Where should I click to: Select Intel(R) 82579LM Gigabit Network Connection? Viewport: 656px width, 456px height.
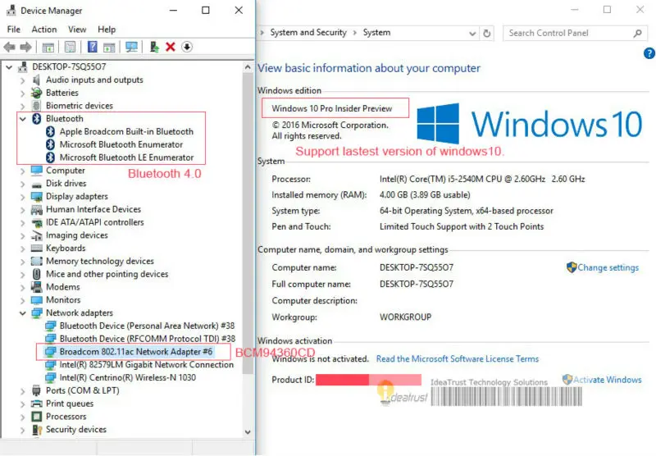point(147,365)
